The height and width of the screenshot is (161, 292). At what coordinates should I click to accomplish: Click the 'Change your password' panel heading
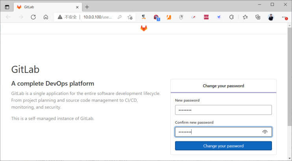point(223,86)
